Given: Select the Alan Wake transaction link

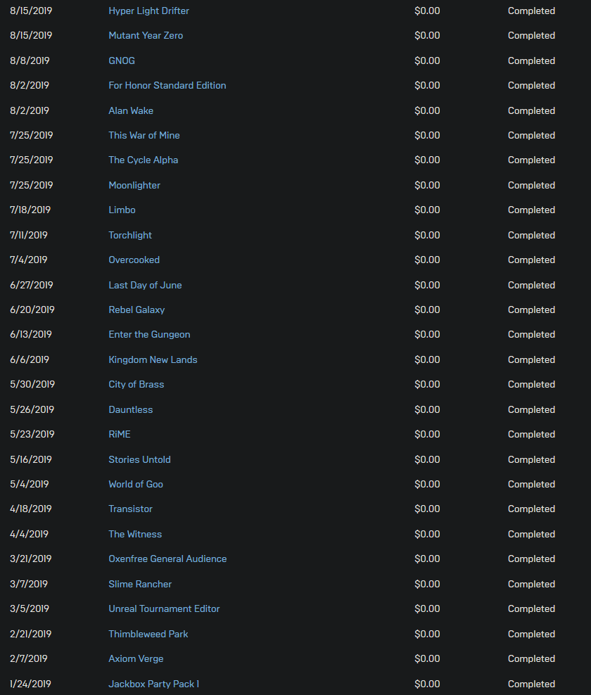Looking at the screenshot, I should [x=131, y=111].
